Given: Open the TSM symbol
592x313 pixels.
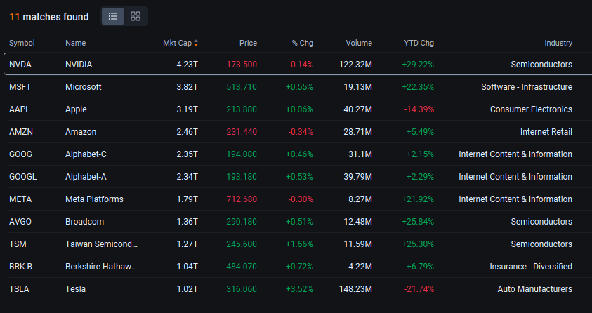Looking at the screenshot, I should click(x=18, y=244).
